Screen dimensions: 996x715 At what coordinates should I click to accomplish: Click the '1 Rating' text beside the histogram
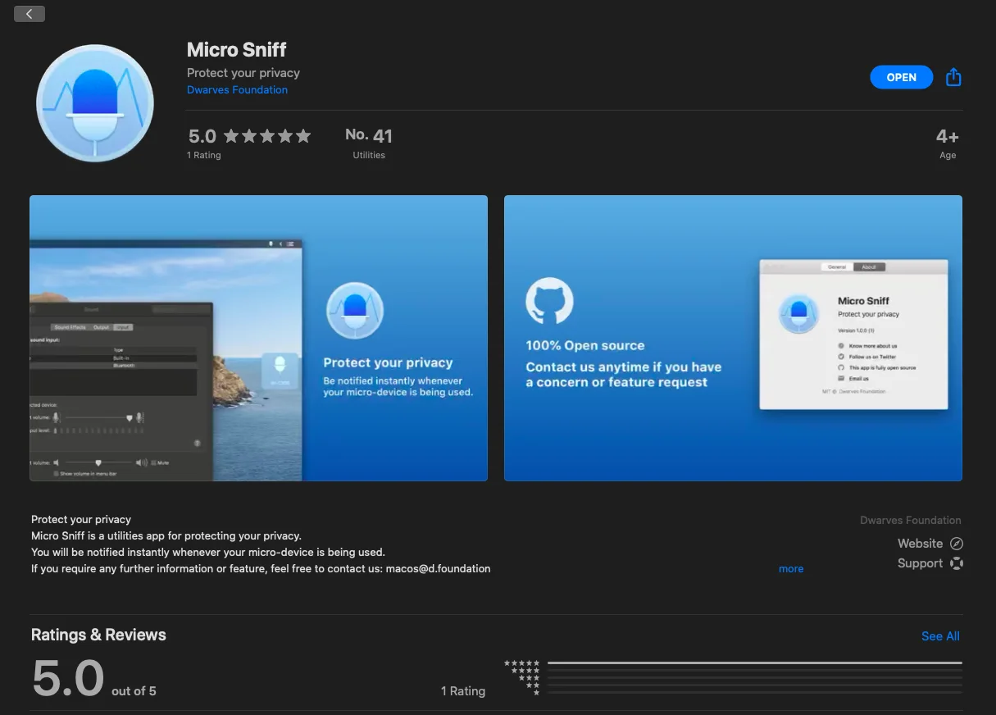[x=463, y=691]
